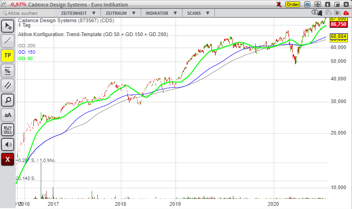Click the red 86,750 price label
This screenshot has width=352, height=209.
(339, 25)
